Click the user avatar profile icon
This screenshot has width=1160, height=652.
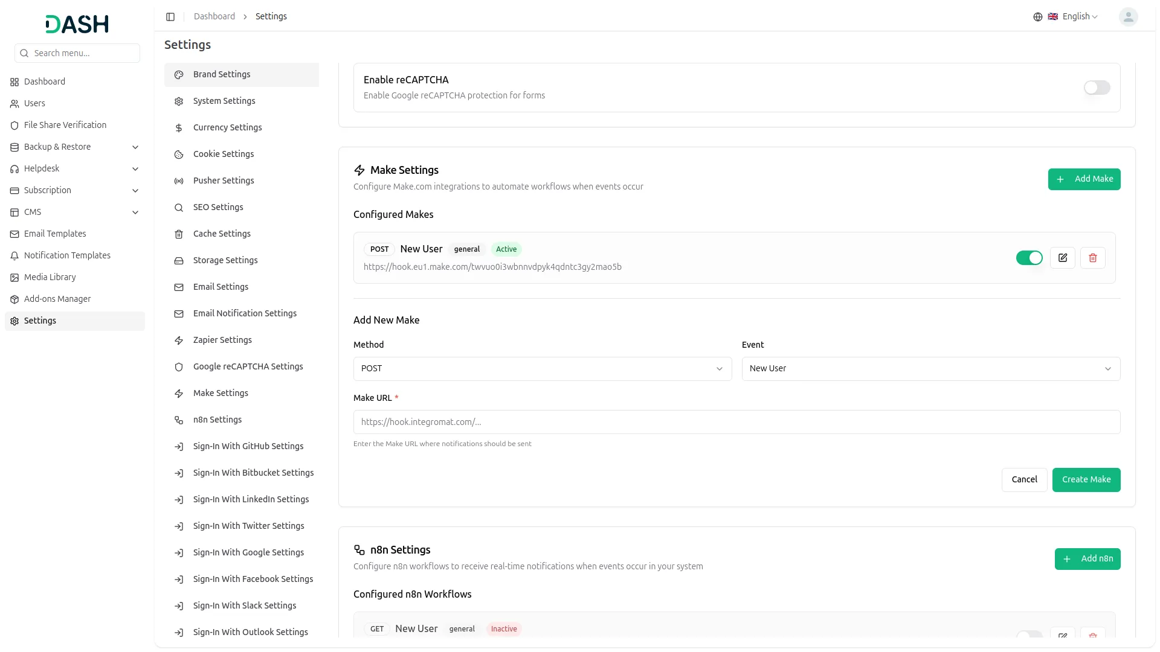point(1128,17)
